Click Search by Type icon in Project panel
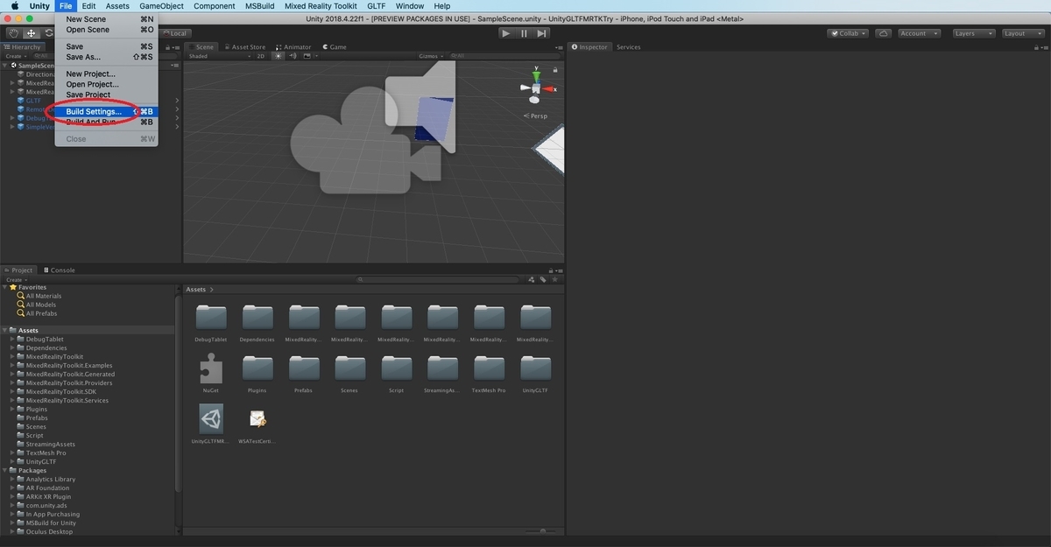Viewport: 1051px width, 547px height. [532, 280]
